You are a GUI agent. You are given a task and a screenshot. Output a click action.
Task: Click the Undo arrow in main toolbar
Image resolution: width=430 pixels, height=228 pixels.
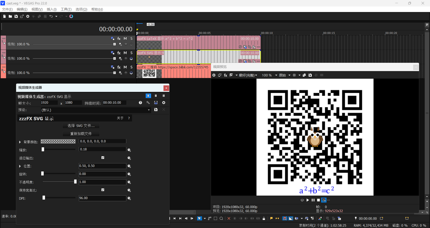pyautogui.click(x=51, y=17)
